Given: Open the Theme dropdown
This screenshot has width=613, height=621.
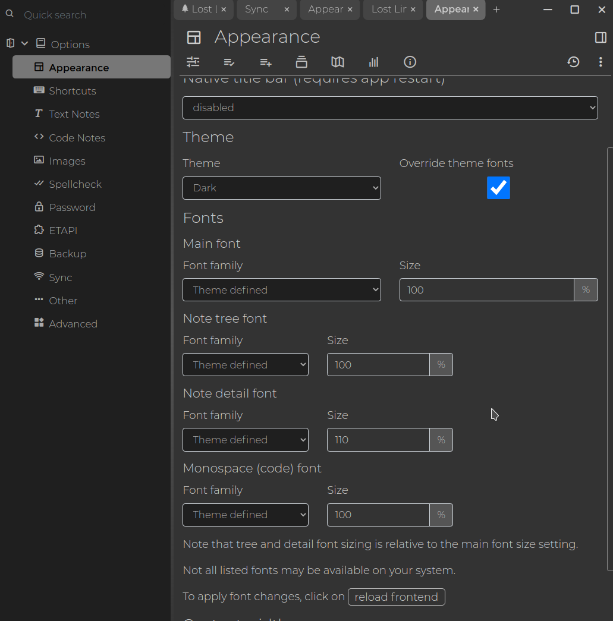Looking at the screenshot, I should tap(281, 188).
